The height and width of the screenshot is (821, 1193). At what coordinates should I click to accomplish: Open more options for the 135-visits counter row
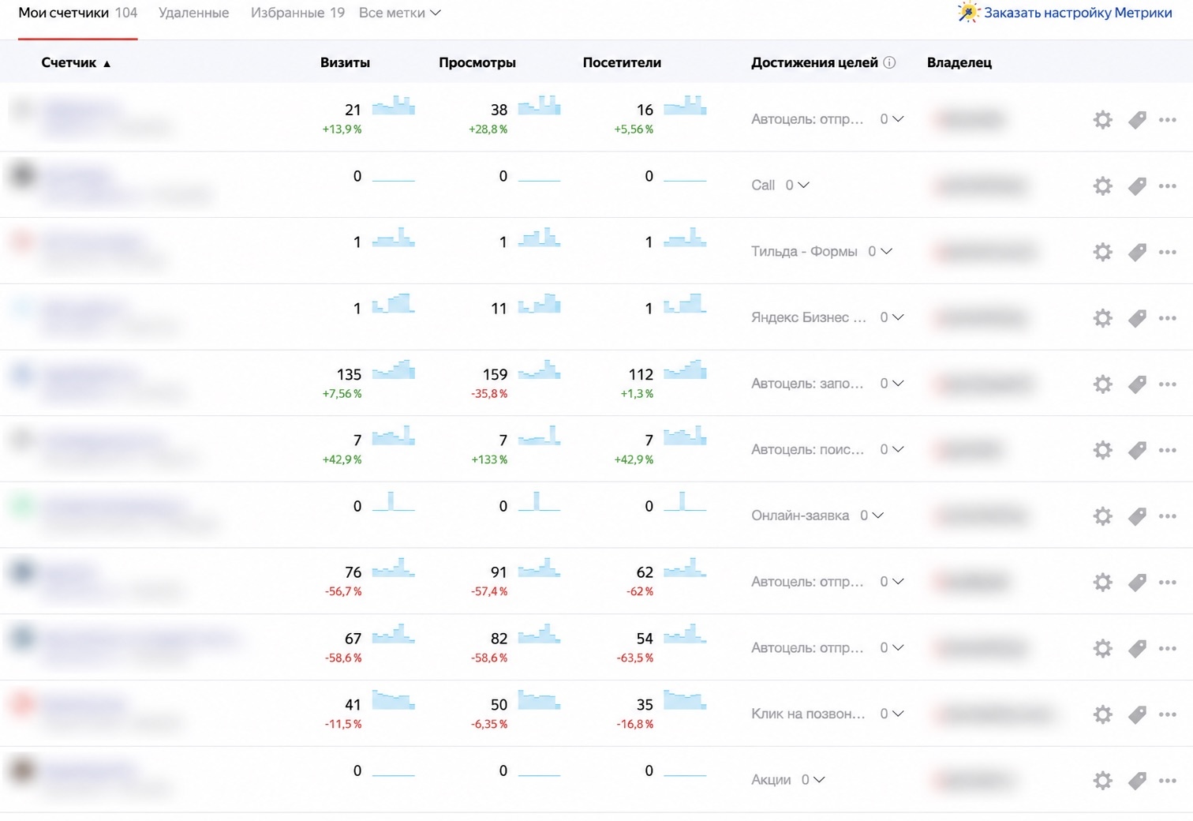pos(1168,384)
